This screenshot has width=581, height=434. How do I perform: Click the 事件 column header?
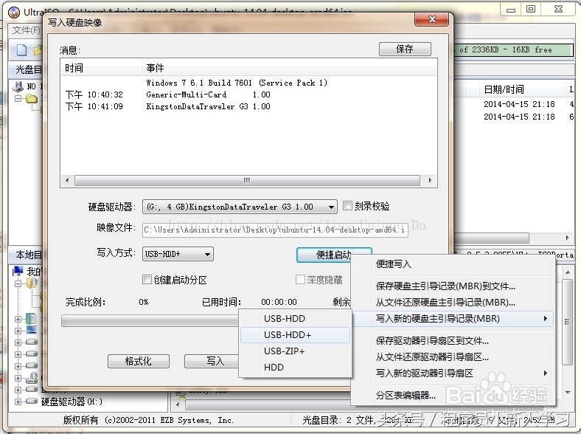click(289, 68)
